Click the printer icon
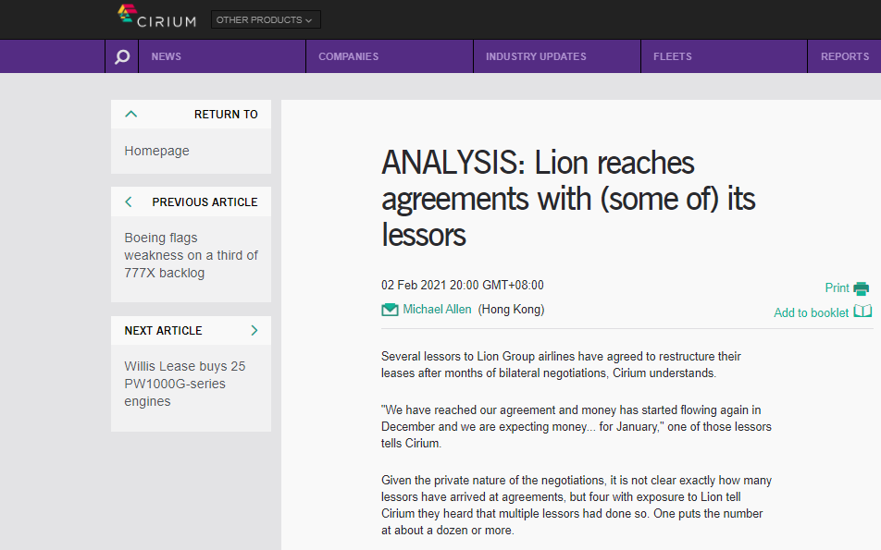 861,288
